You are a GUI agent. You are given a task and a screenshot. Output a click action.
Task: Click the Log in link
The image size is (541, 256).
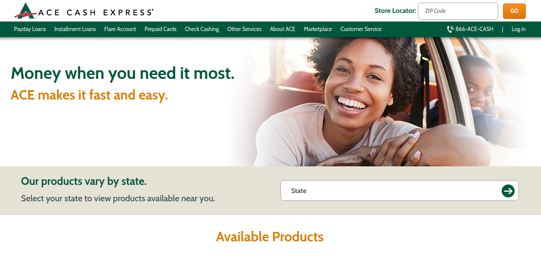coord(519,29)
